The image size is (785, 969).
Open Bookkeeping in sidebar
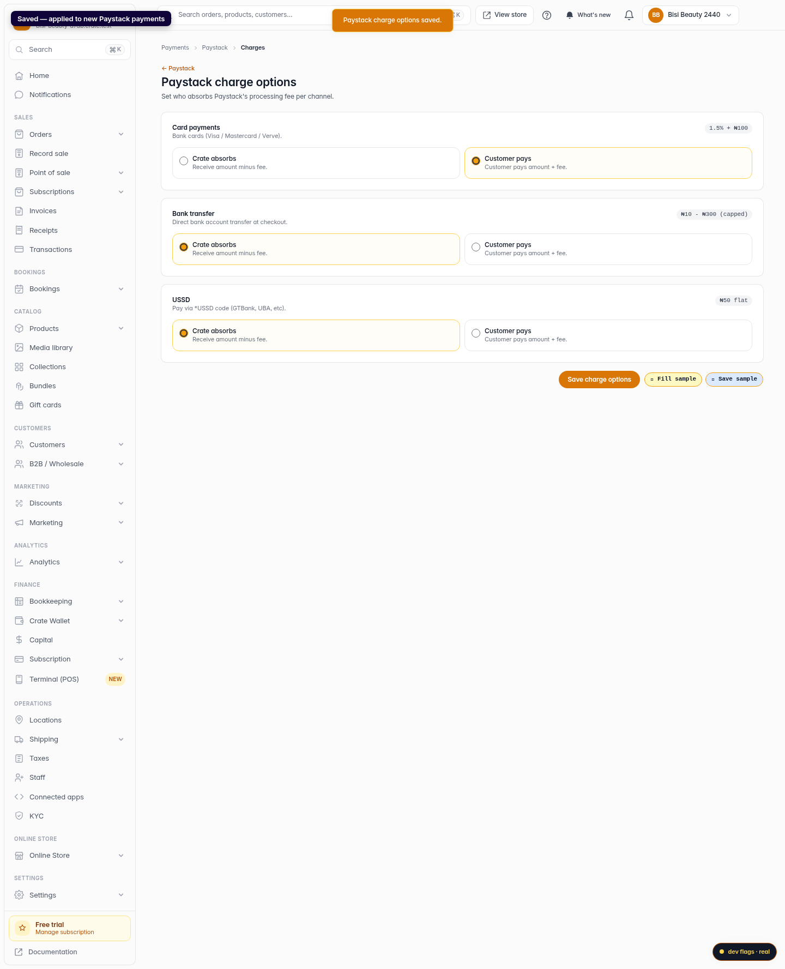70,601
